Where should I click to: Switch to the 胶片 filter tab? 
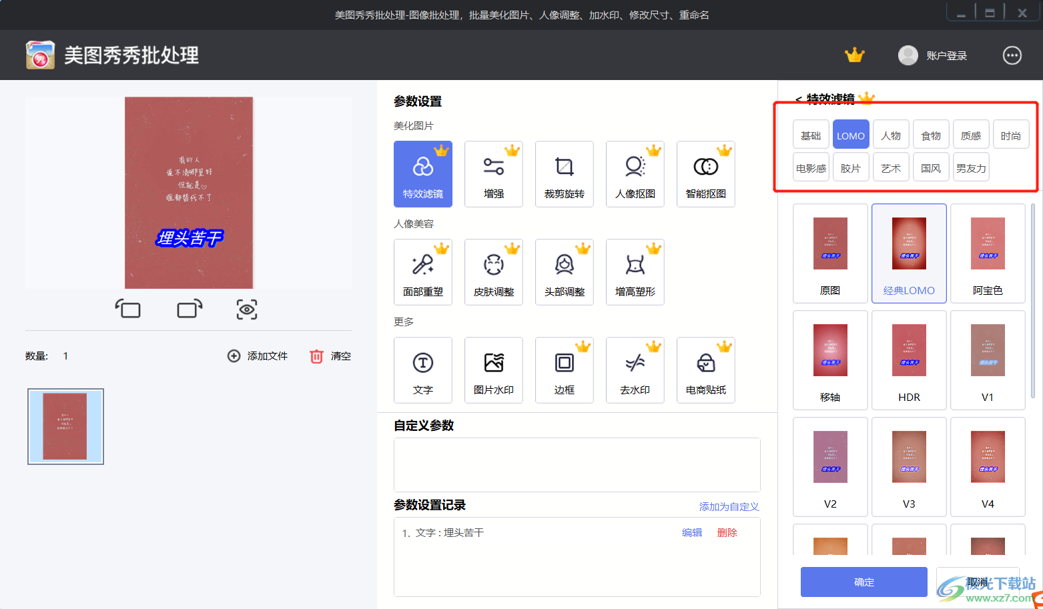pyautogui.click(x=851, y=168)
